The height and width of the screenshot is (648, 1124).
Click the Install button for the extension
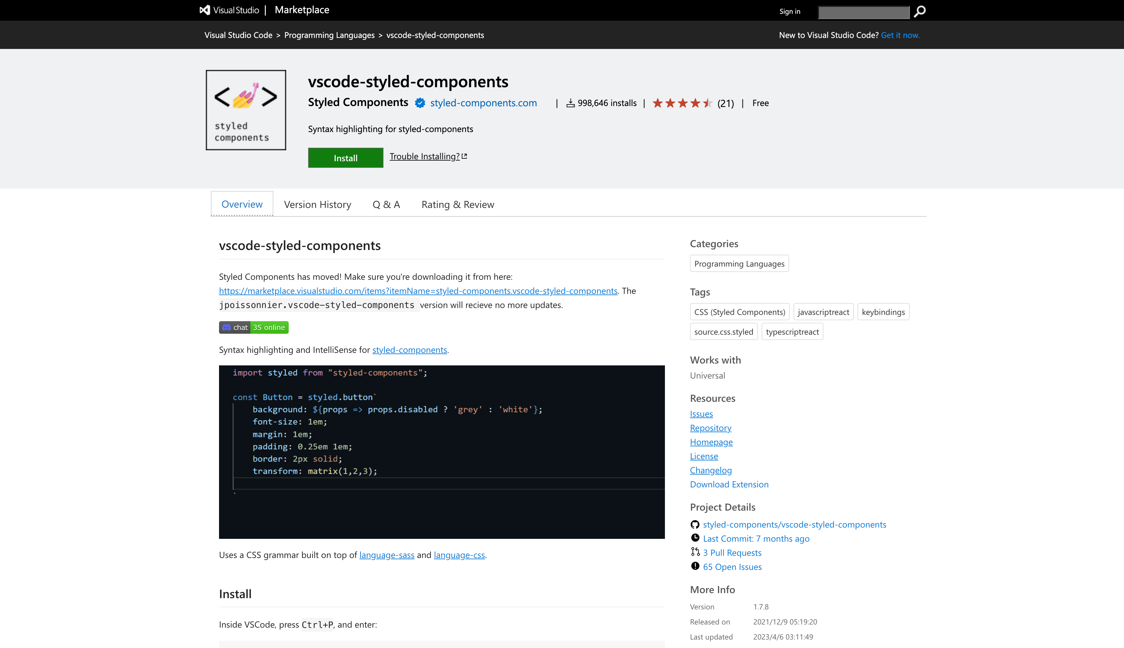(x=345, y=157)
